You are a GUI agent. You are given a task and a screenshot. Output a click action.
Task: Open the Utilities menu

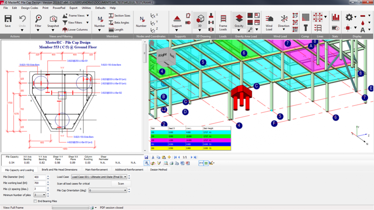[x=86, y=8]
